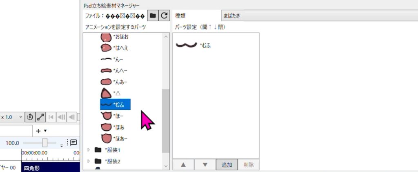Click the reload file refresh icon

coord(164,16)
